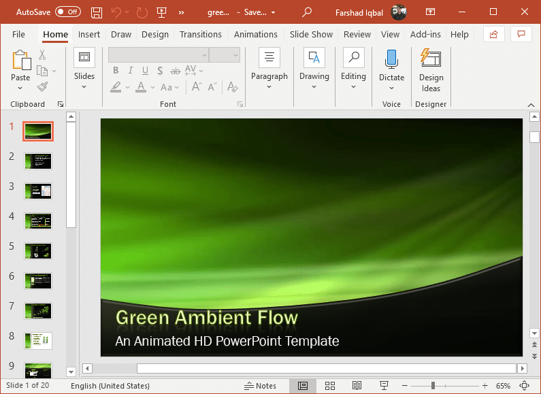
Task: Open the File menu
Action: point(18,35)
